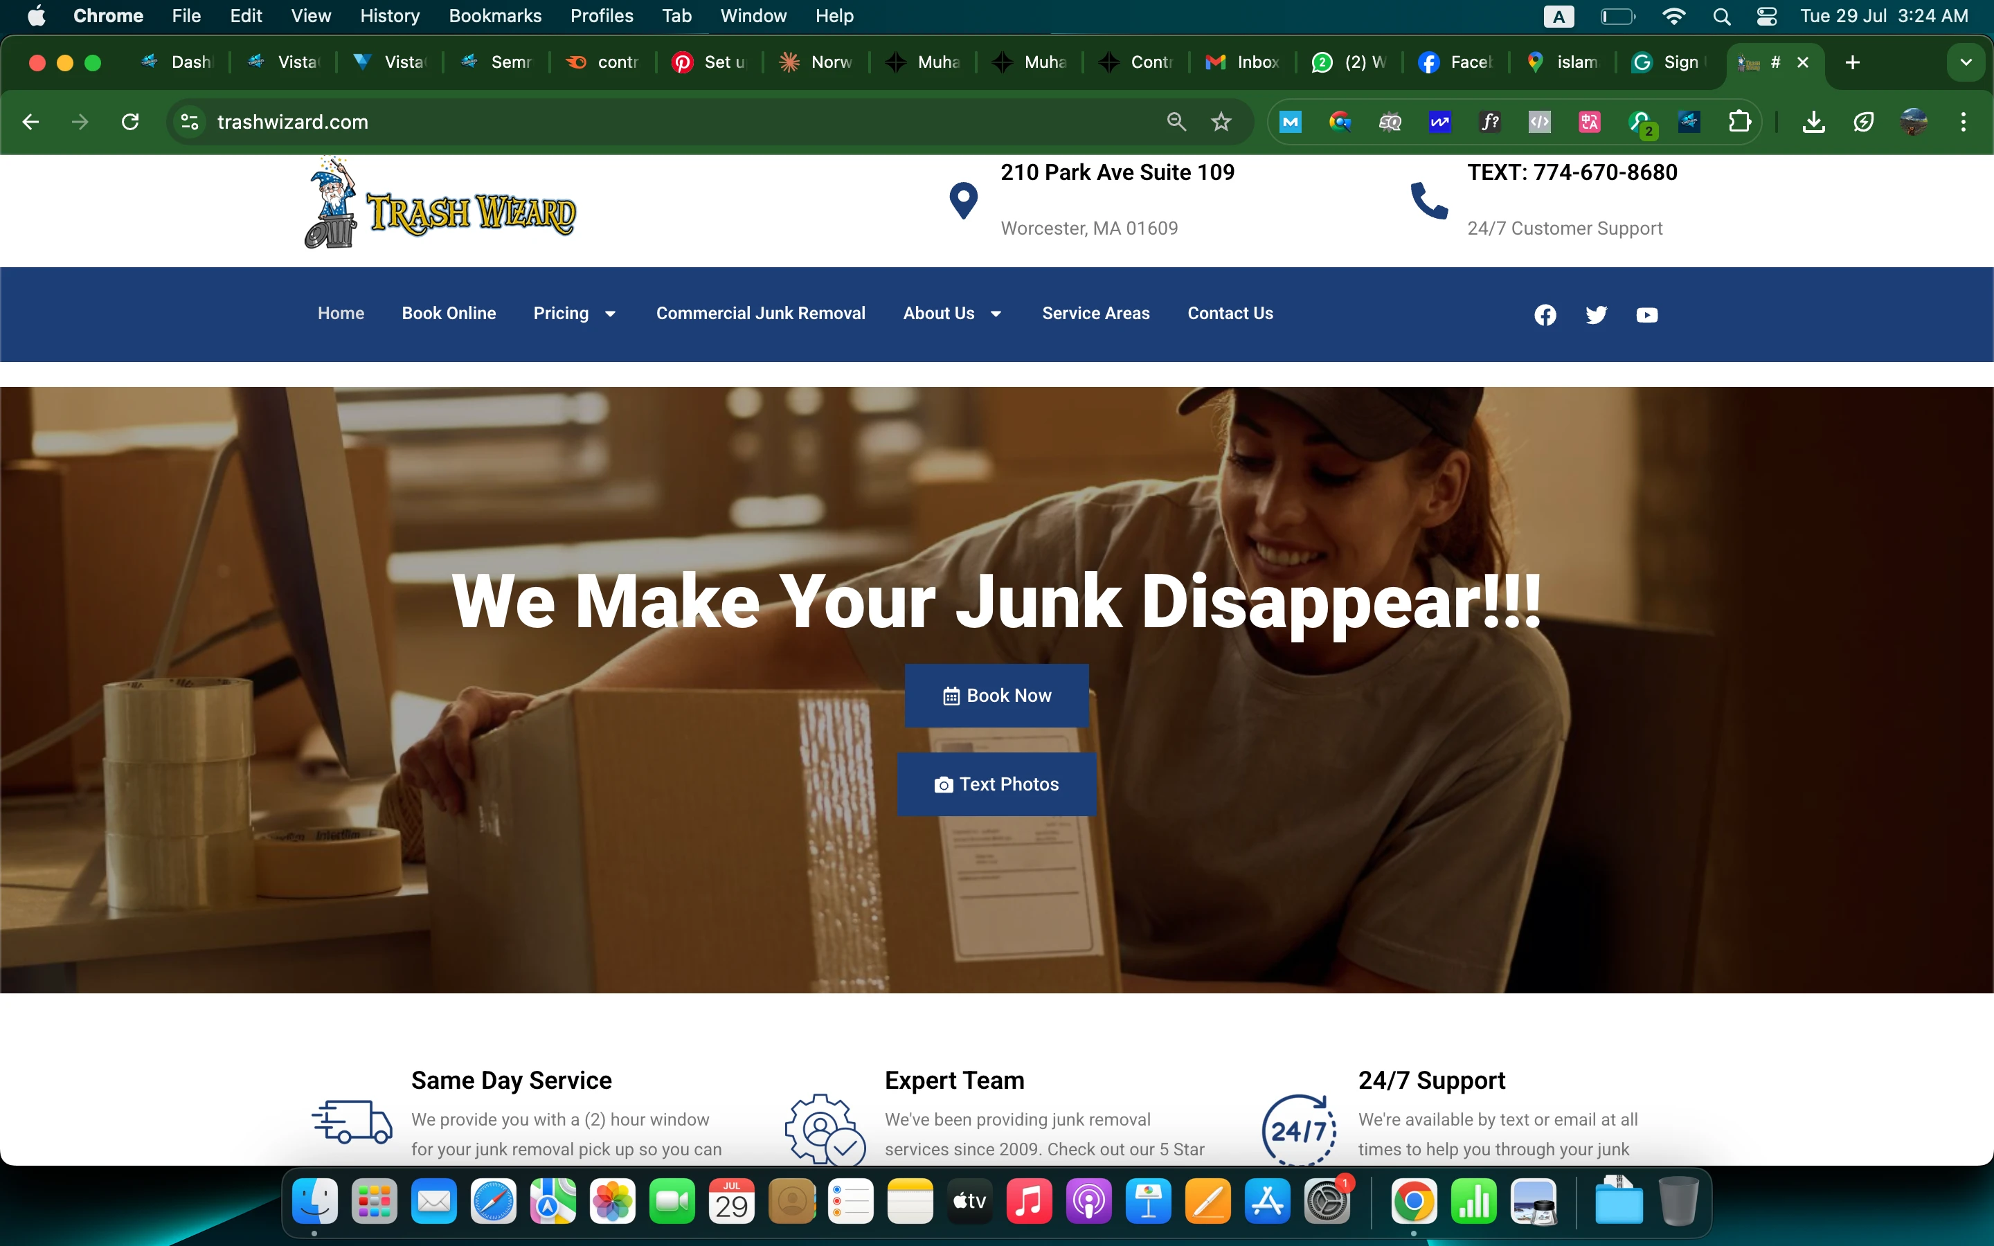Click the Twitter bird icon
This screenshot has width=1994, height=1246.
pos(1596,315)
